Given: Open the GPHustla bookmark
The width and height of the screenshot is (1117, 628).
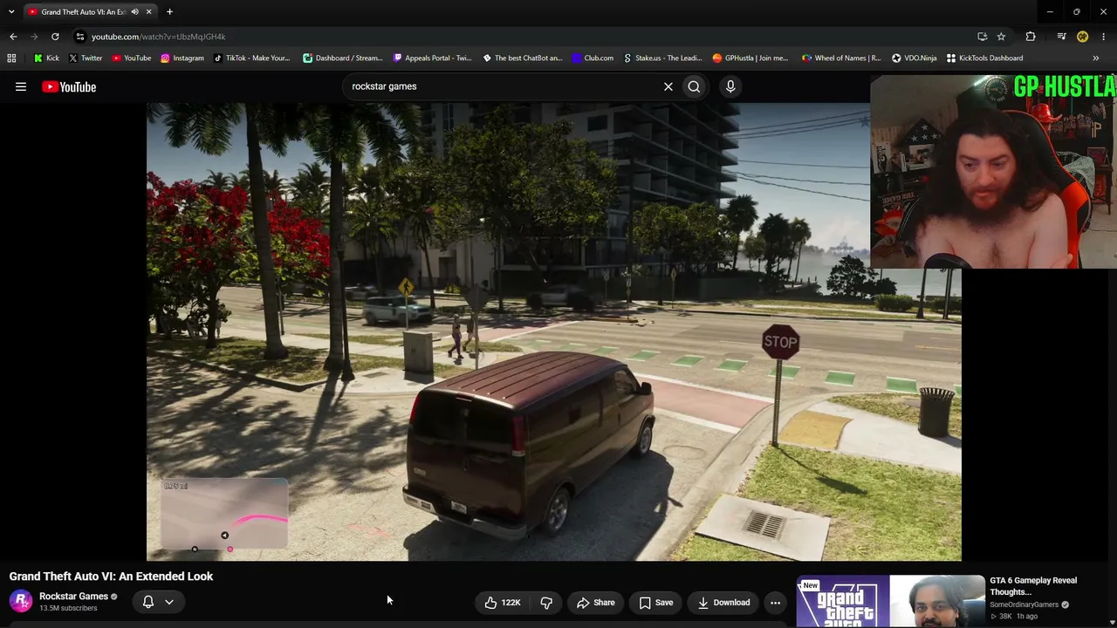Looking at the screenshot, I should click(x=750, y=58).
